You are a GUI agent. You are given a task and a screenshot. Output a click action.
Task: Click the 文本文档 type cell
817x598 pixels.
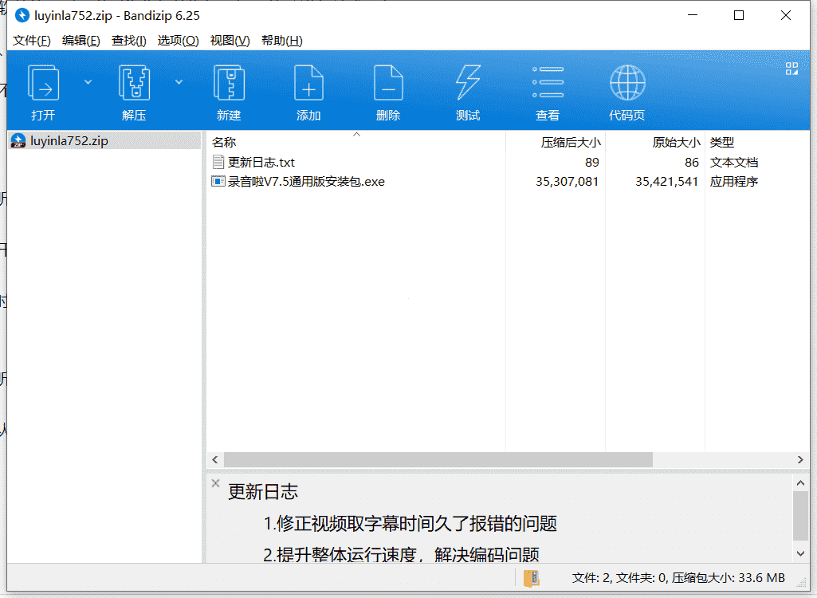click(x=733, y=162)
